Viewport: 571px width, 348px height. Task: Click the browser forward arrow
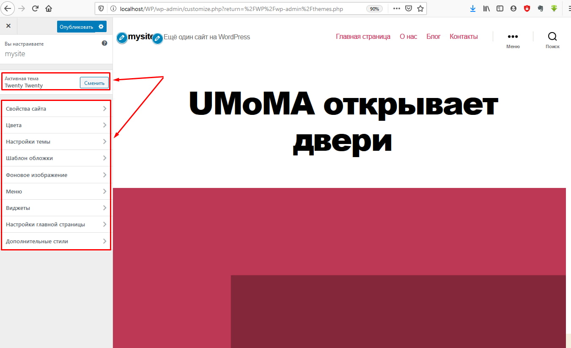22,8
